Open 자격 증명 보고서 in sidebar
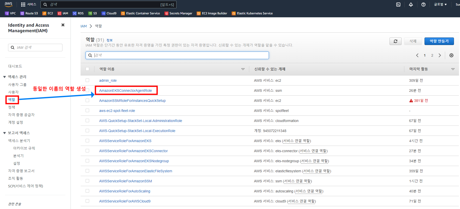 (21, 171)
